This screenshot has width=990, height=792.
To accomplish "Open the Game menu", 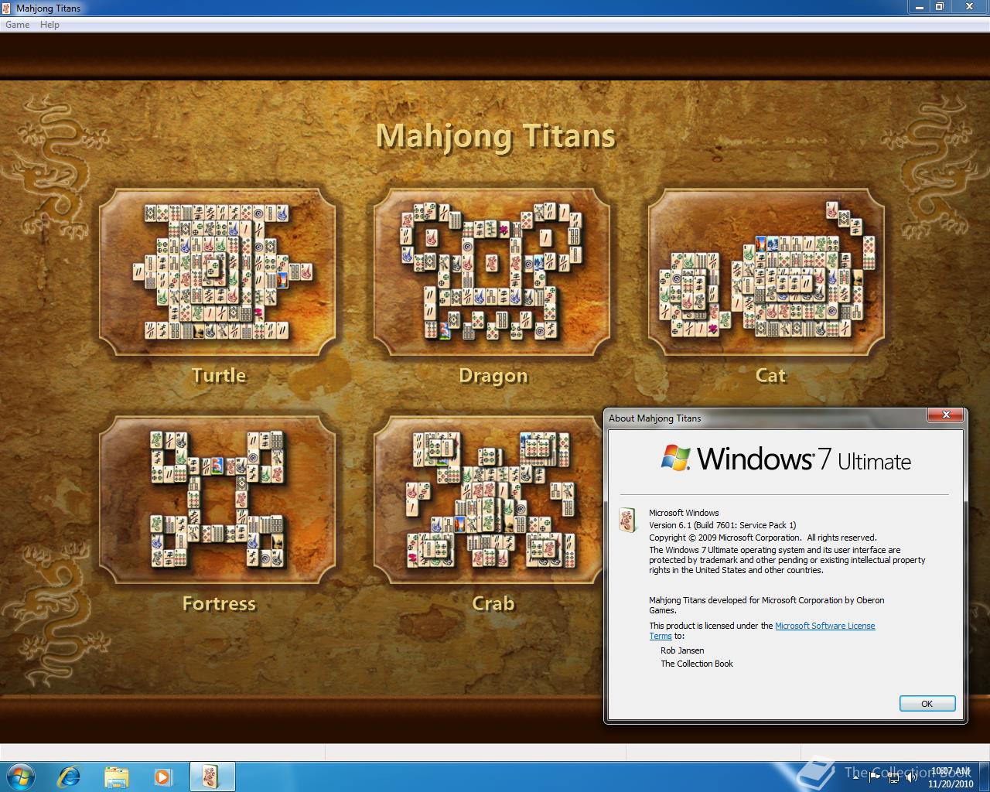I will 17,25.
